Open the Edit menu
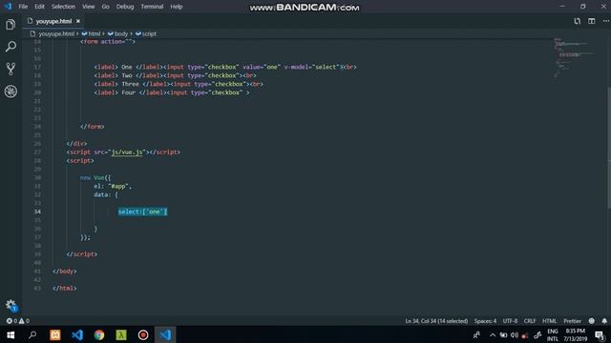 tap(39, 7)
